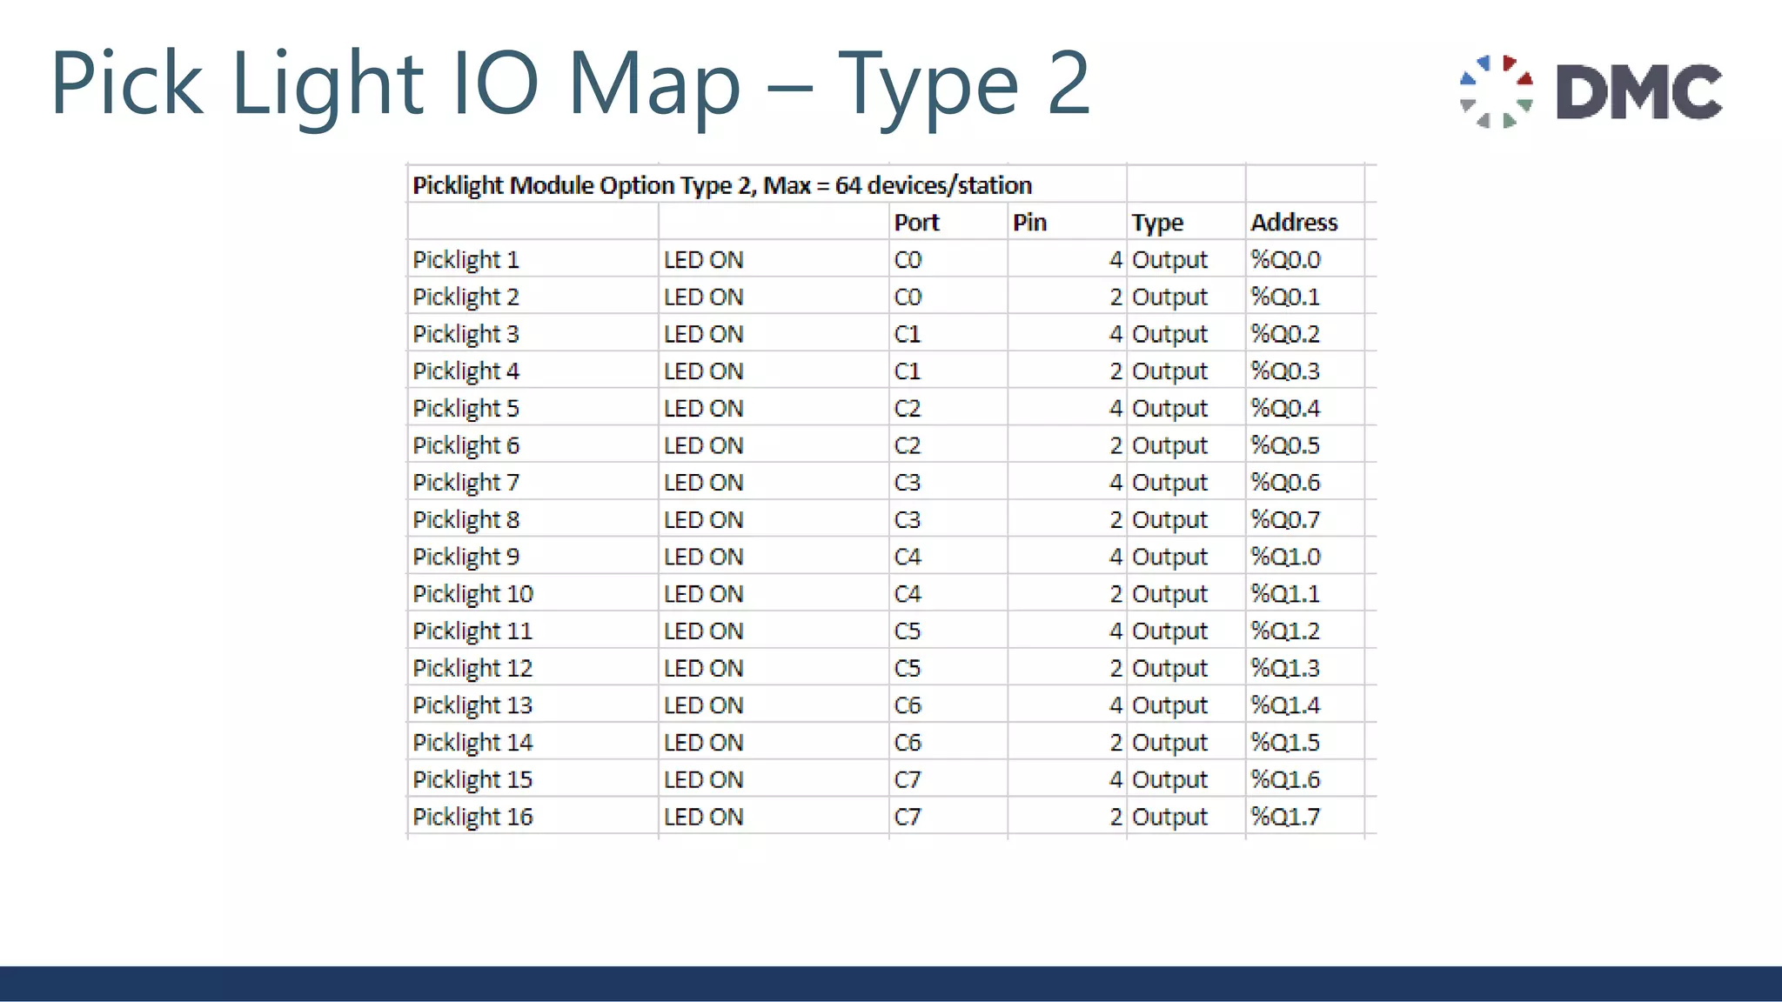Click pin value 4 in Picklight 1 row

click(1115, 260)
